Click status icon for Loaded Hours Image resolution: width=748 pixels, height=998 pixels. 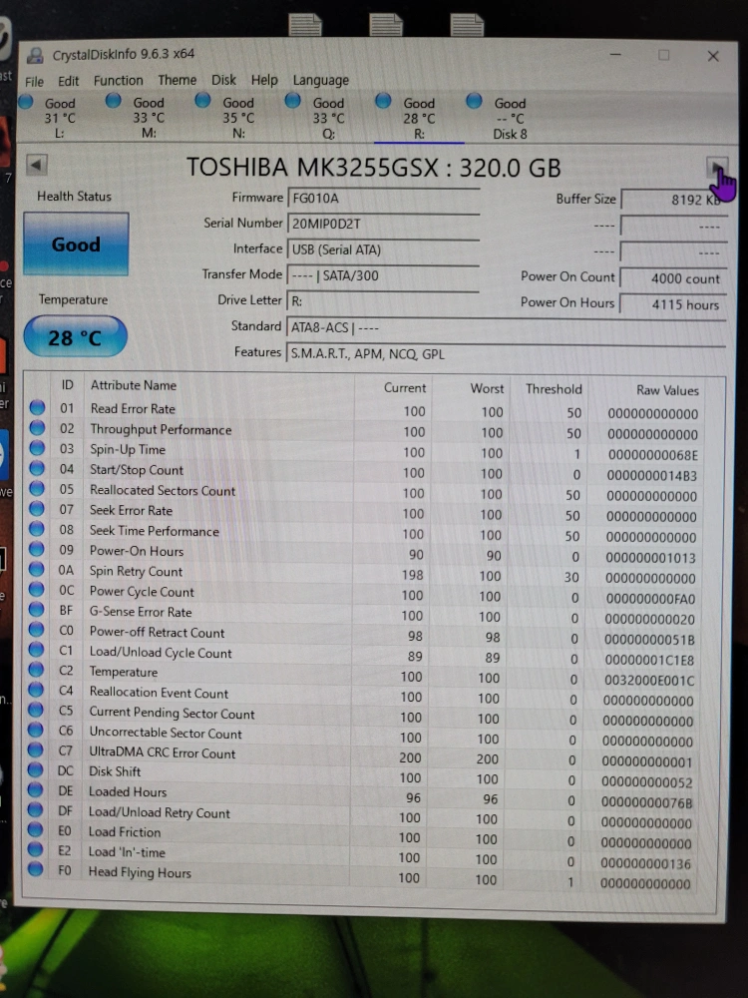(x=36, y=789)
